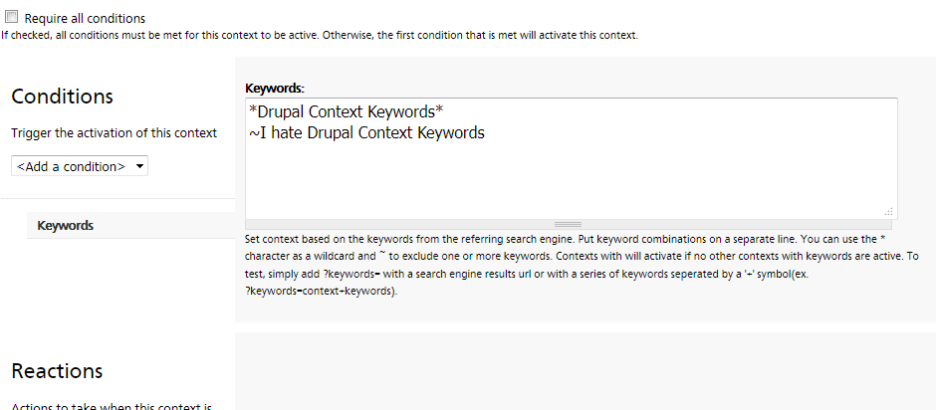Click the 'Actions to take when this context is' text

coord(112,406)
